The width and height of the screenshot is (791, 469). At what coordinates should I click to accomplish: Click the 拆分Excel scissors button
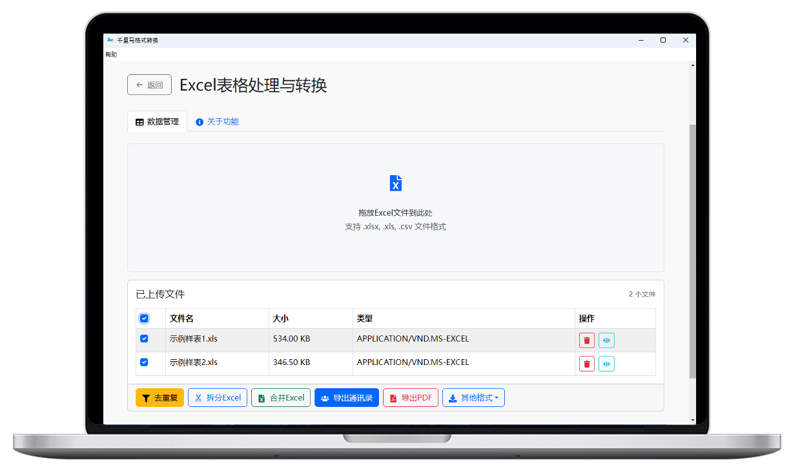coord(218,398)
